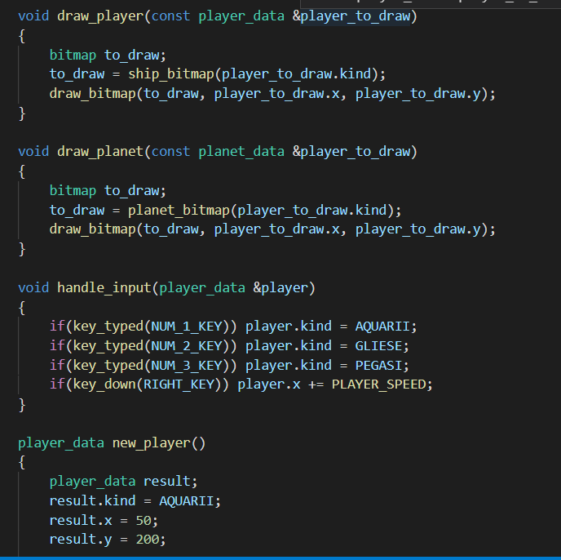Click the highlighted player_to_draw parameter in draw_player
The image size is (561, 560).
click(355, 16)
